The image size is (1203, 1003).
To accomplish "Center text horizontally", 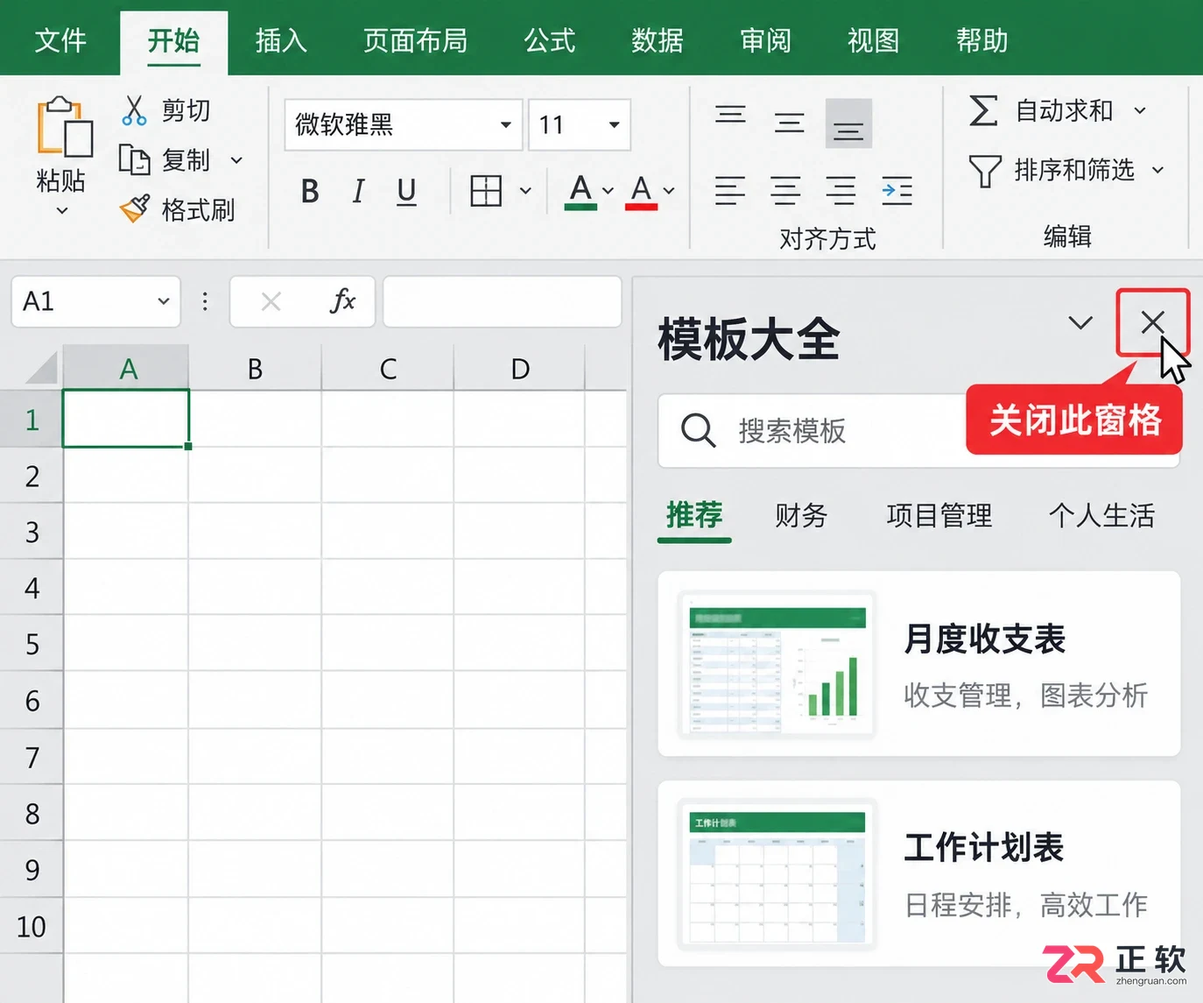I will pyautogui.click(x=785, y=190).
